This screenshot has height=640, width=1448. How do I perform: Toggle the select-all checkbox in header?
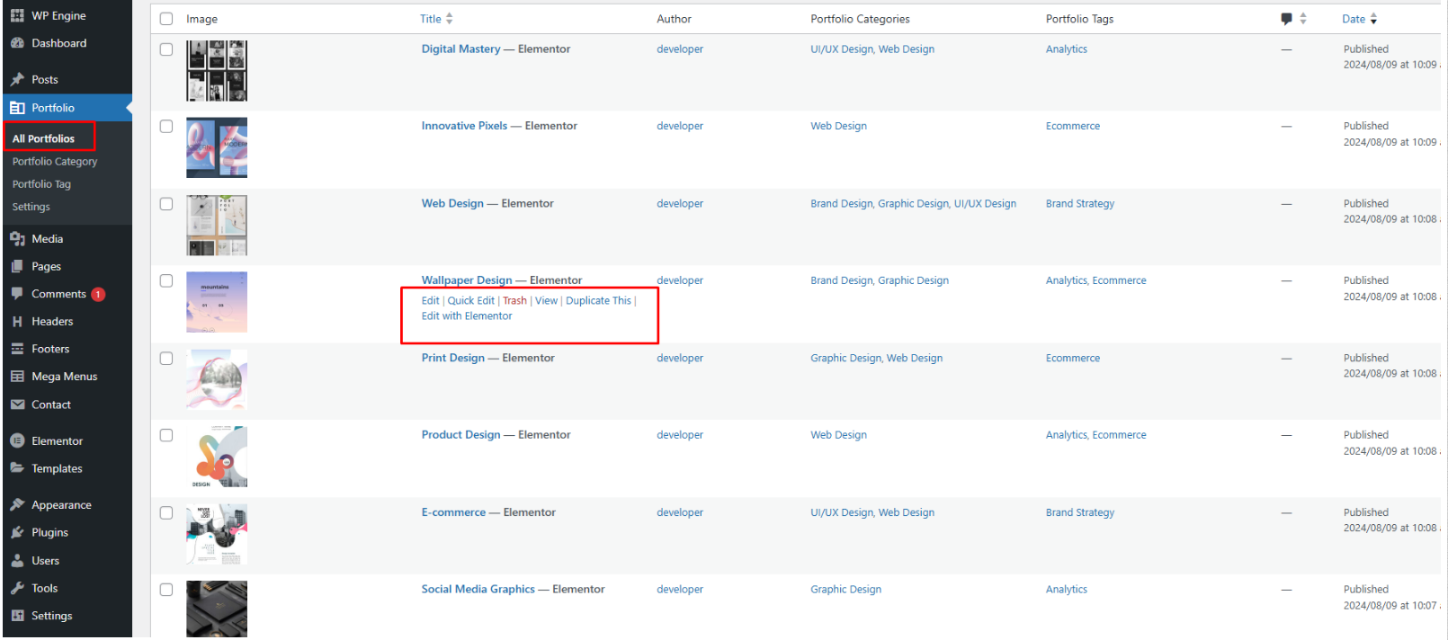(x=166, y=19)
